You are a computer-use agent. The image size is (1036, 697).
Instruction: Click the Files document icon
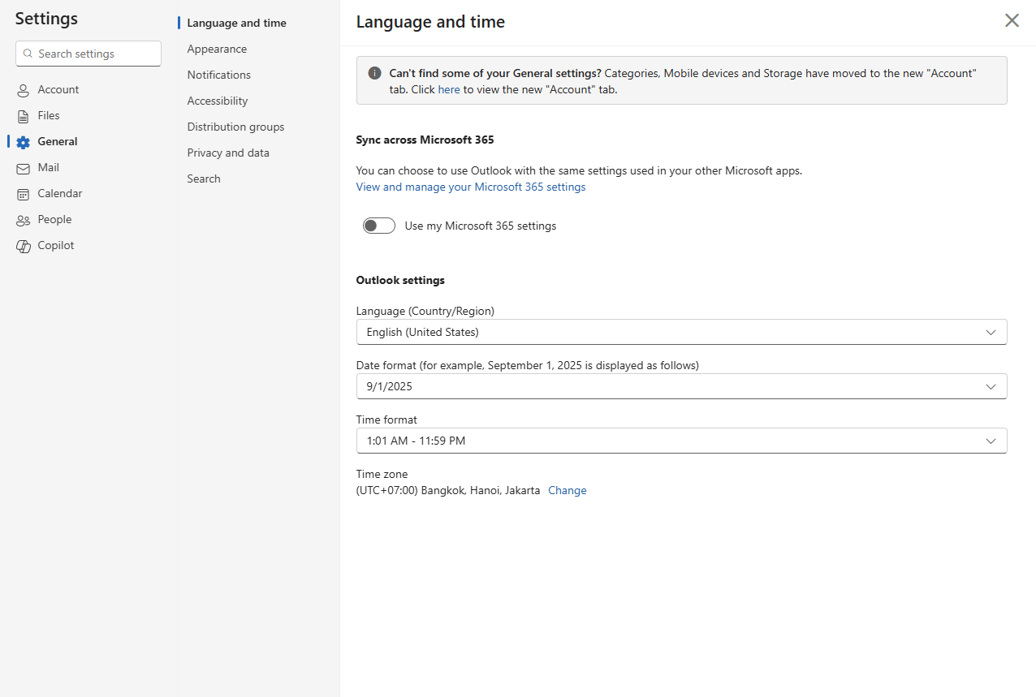(x=23, y=116)
